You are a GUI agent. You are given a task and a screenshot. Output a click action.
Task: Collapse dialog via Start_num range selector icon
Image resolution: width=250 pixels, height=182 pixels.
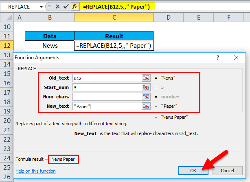pyautogui.click(x=146, y=87)
